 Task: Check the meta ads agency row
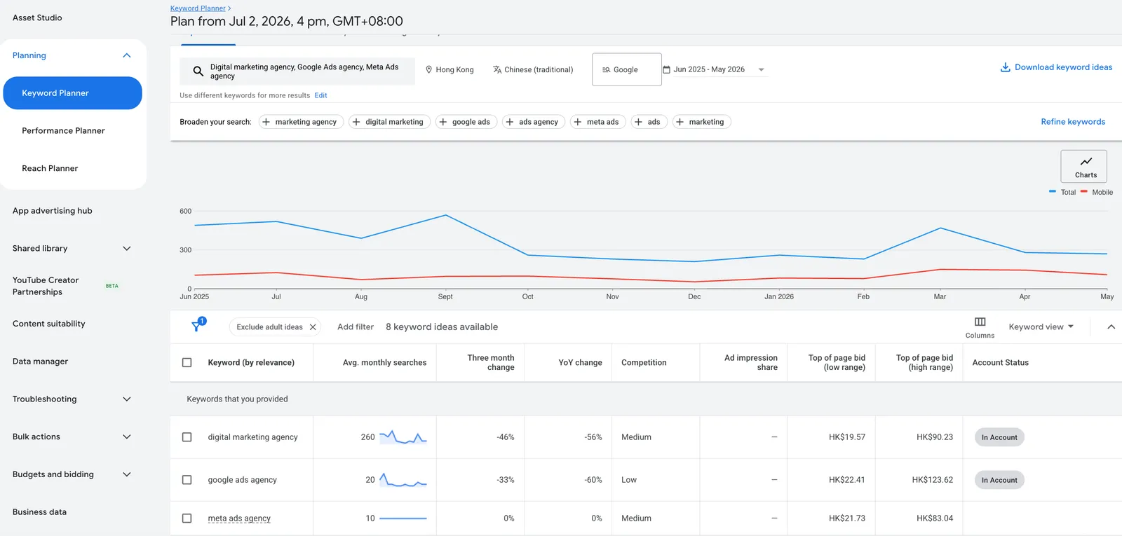point(187,518)
